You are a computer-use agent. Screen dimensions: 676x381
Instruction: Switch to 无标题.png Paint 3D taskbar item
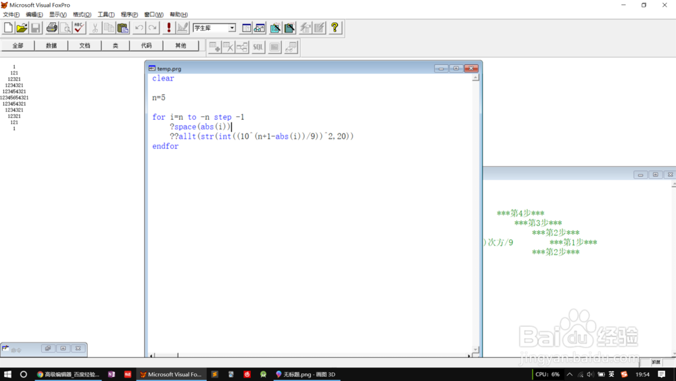coord(306,374)
